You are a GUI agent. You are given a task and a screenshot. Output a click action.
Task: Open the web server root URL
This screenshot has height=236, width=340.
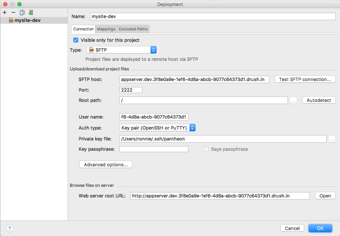[325, 195]
